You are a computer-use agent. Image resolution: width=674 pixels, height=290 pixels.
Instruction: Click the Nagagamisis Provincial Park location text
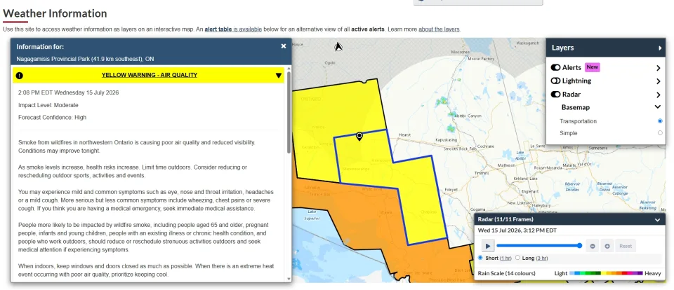click(85, 59)
